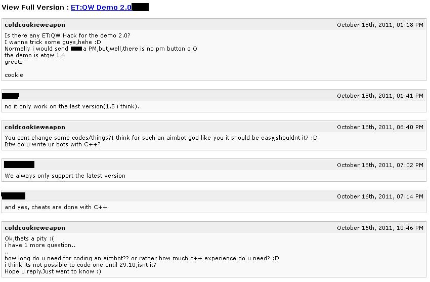The width and height of the screenshot is (430, 282).
Task: Click the October 15th 01:41 PM timestamp
Action: [380, 96]
